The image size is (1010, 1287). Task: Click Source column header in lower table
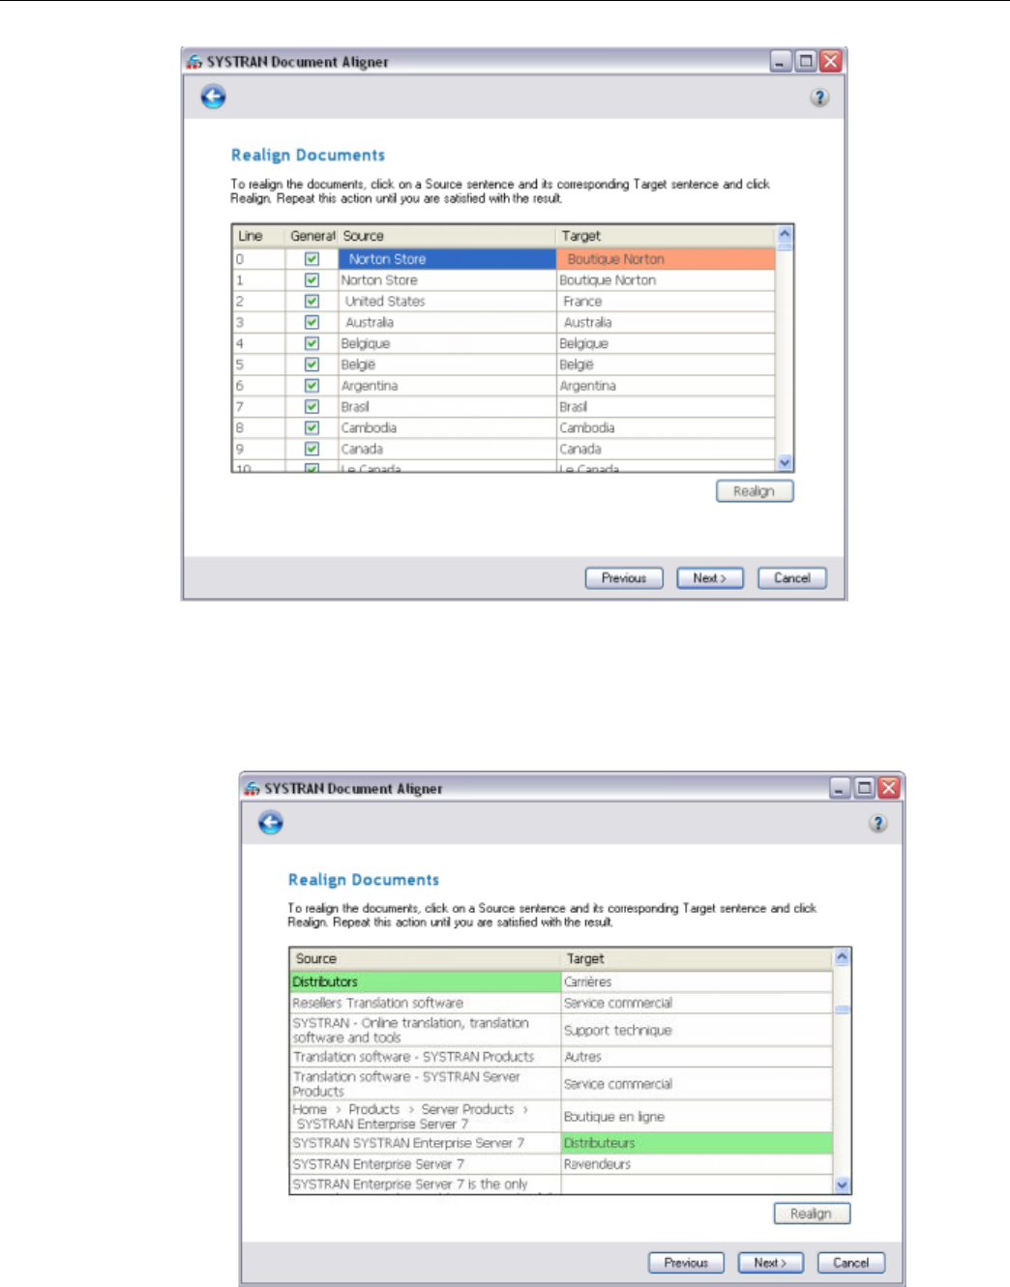pyautogui.click(x=426, y=959)
